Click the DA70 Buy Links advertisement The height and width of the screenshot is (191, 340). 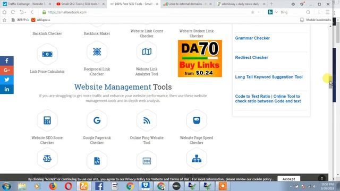click(200, 58)
